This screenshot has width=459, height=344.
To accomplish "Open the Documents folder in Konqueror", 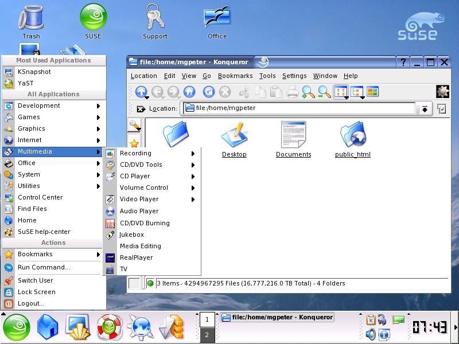I will (293, 140).
